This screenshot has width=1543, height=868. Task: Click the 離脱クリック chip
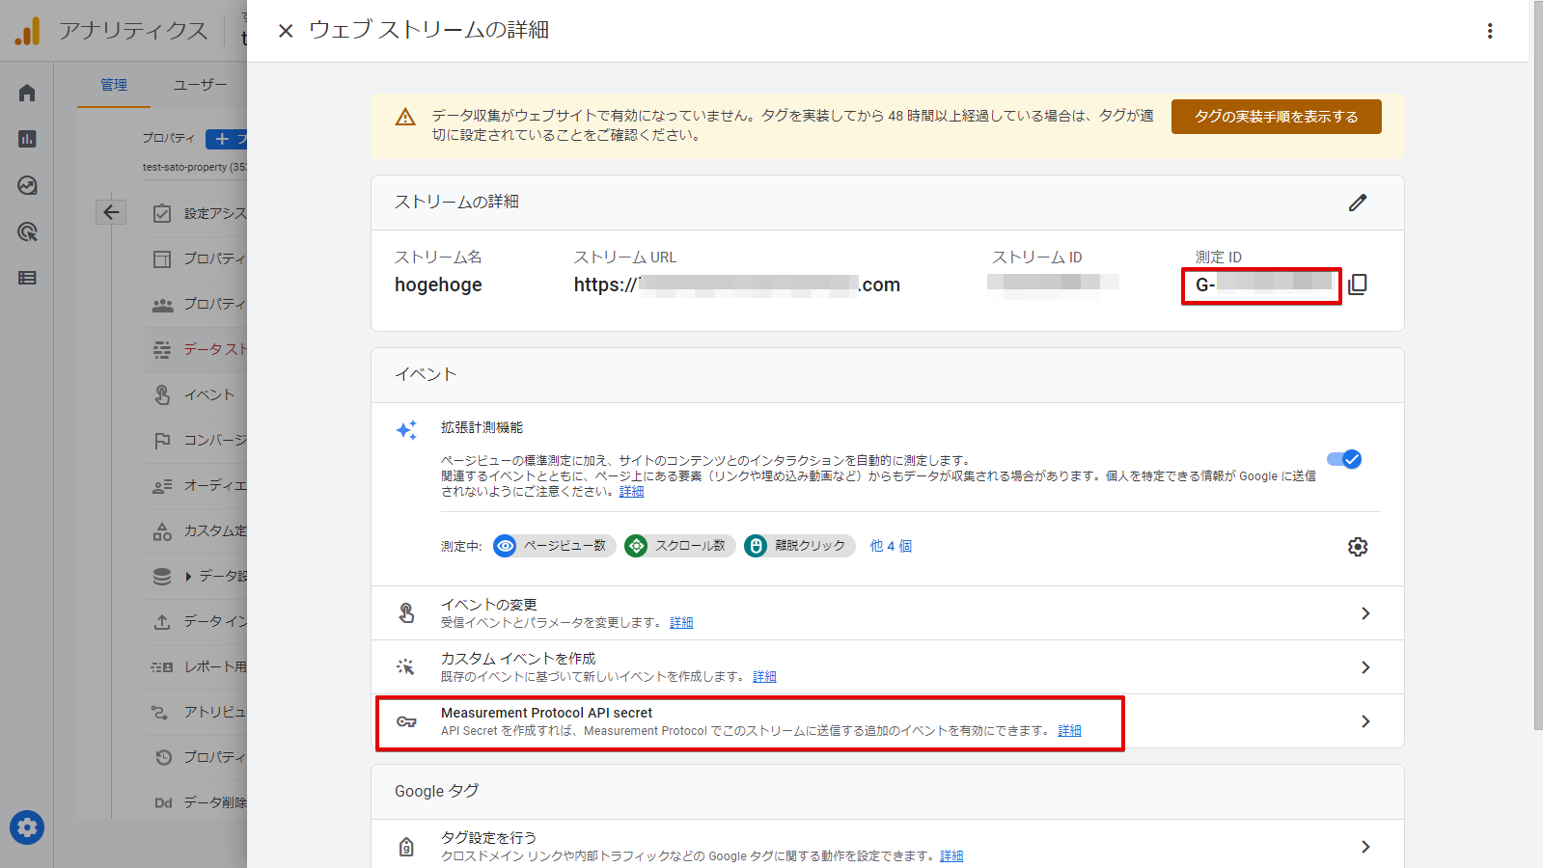pyautogui.click(x=799, y=546)
